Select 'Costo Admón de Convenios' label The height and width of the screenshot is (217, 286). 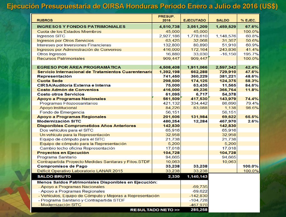(68, 90)
